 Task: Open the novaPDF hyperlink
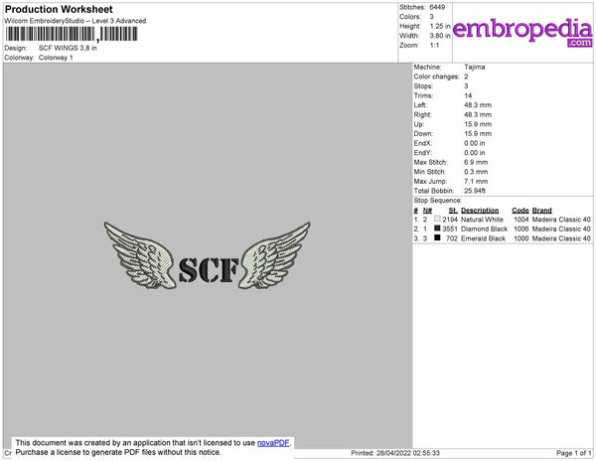coord(273,443)
